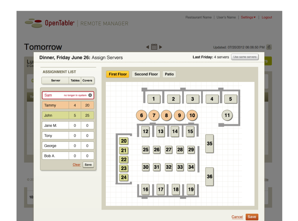
Task: Select round table 11 on the floor plan
Action: tap(227, 115)
